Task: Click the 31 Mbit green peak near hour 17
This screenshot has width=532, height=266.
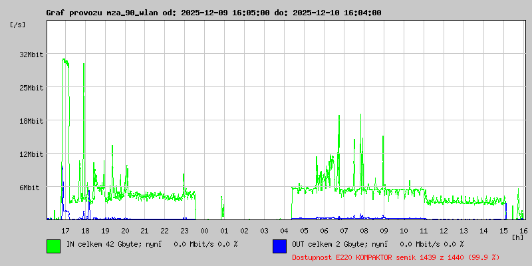Action: 65,62
